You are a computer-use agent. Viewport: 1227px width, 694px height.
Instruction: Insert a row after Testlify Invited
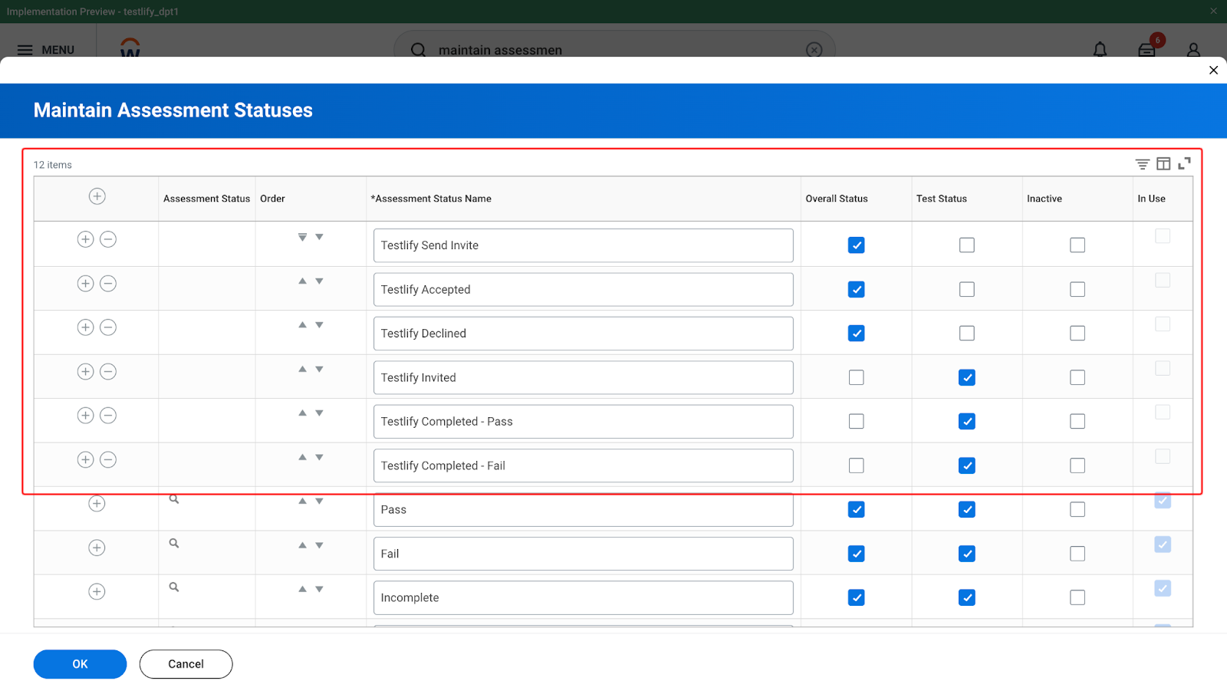coord(85,372)
